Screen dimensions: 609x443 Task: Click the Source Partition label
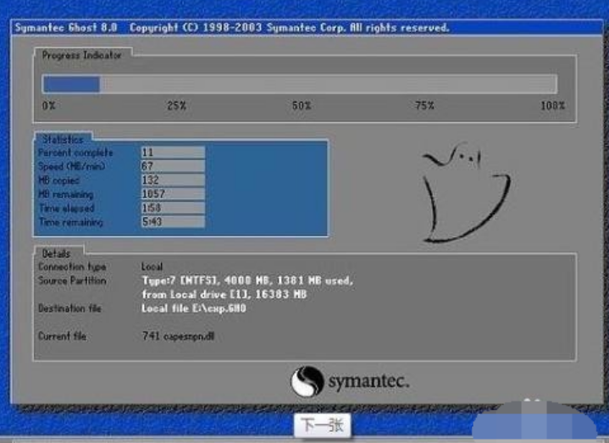point(72,280)
